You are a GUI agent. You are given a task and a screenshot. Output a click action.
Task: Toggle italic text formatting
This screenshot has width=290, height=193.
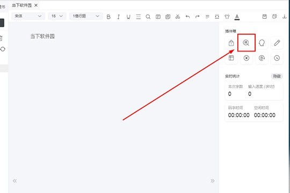(118, 17)
